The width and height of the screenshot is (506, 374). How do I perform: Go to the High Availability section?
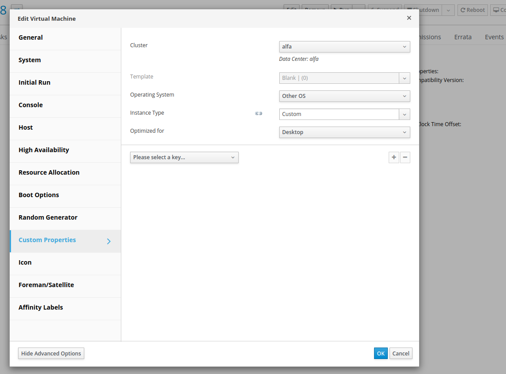point(44,150)
